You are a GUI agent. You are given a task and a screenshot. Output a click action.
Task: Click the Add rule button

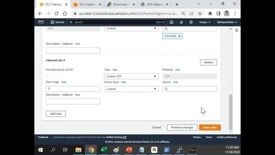pos(56,114)
